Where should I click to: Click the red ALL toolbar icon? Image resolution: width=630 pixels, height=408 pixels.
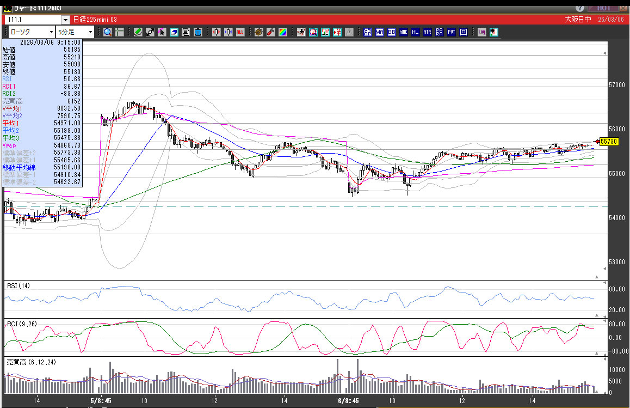pyautogui.click(x=240, y=32)
